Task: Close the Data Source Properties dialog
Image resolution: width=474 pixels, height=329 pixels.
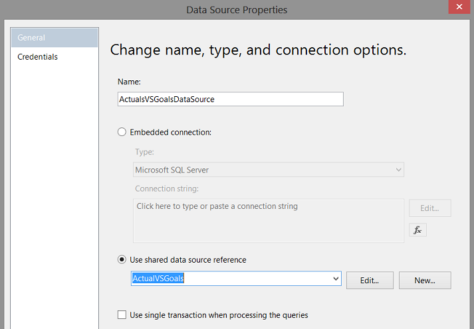Action: tap(458, 9)
